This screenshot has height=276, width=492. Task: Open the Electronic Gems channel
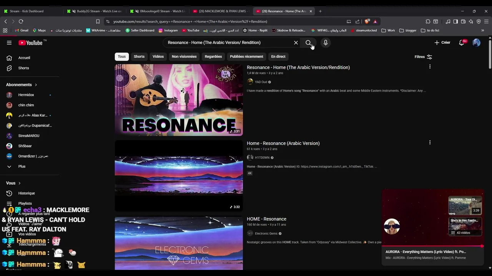[x=266, y=233]
